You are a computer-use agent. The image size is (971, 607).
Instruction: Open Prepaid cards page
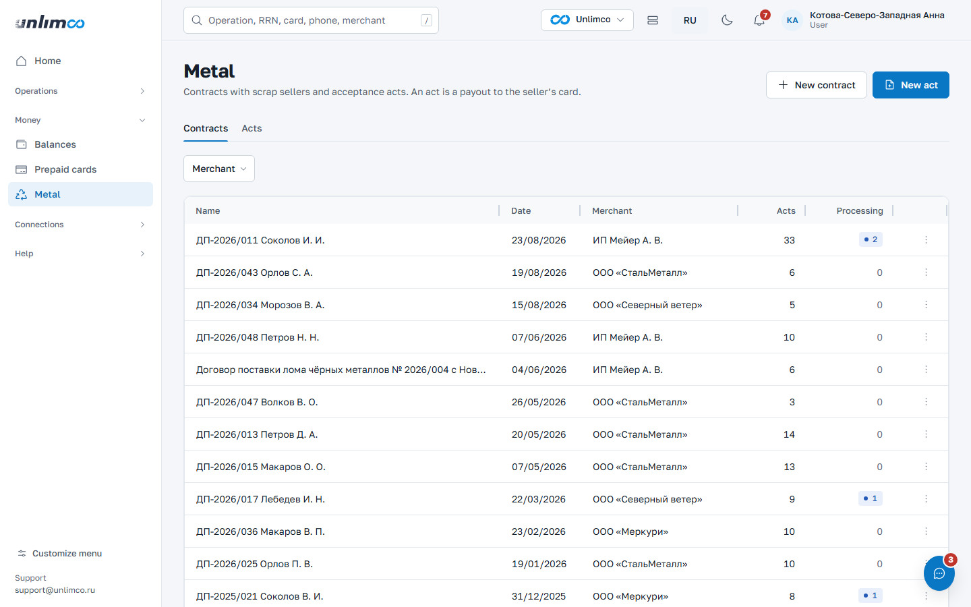pyautogui.click(x=80, y=169)
